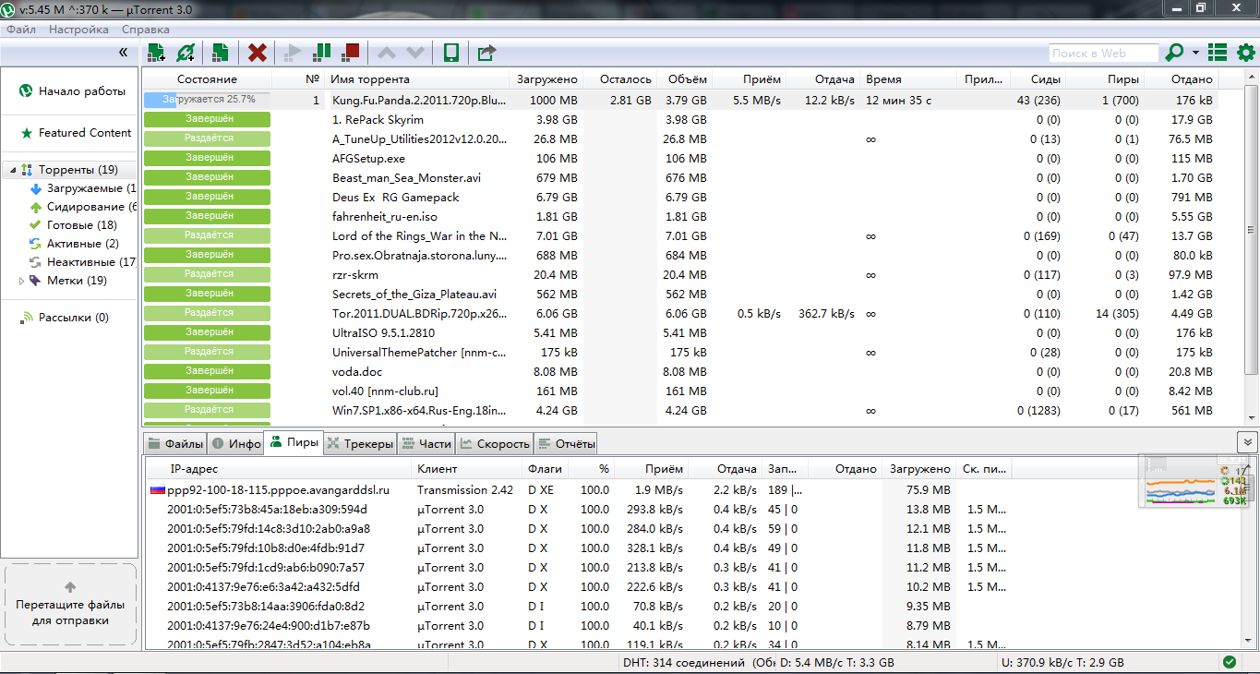This screenshot has width=1260, height=674.
Task: Click the Start torrent play icon
Action: pyautogui.click(x=294, y=53)
